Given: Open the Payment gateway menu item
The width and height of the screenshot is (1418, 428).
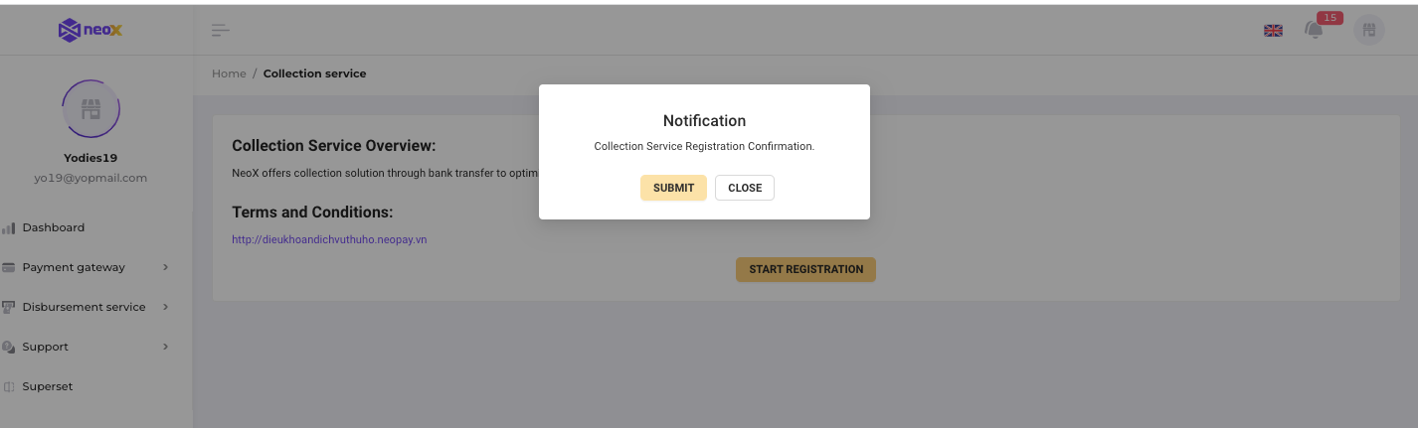Looking at the screenshot, I should [x=74, y=267].
